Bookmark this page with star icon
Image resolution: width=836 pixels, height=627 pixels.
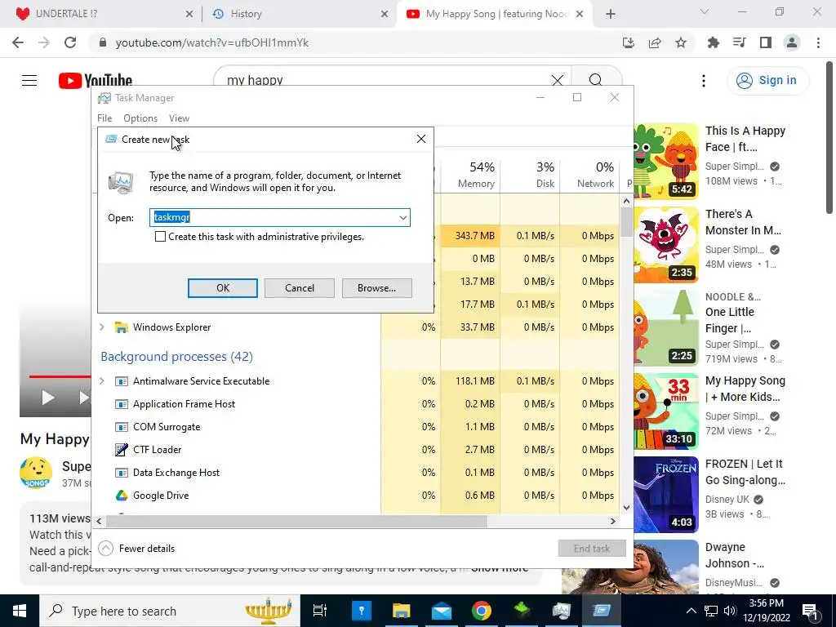680,42
